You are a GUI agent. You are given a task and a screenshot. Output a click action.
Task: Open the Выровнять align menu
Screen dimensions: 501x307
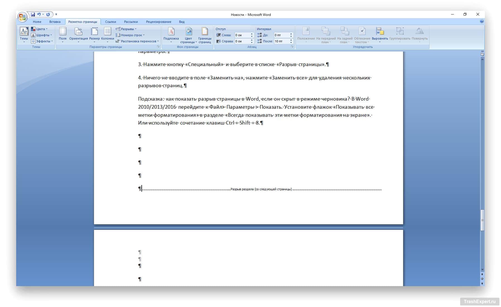pos(380,35)
